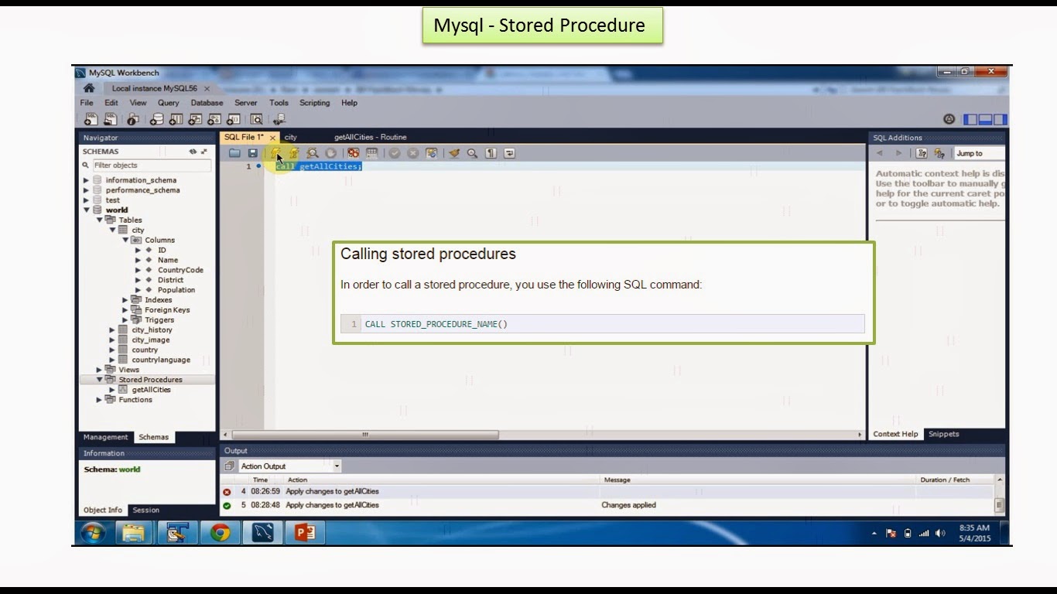Toggle automatic context help icon
The width and height of the screenshot is (1057, 594).
939,153
